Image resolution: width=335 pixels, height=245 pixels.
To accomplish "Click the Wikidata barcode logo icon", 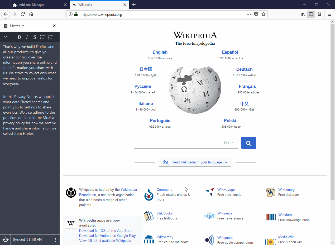I will [x=271, y=217].
